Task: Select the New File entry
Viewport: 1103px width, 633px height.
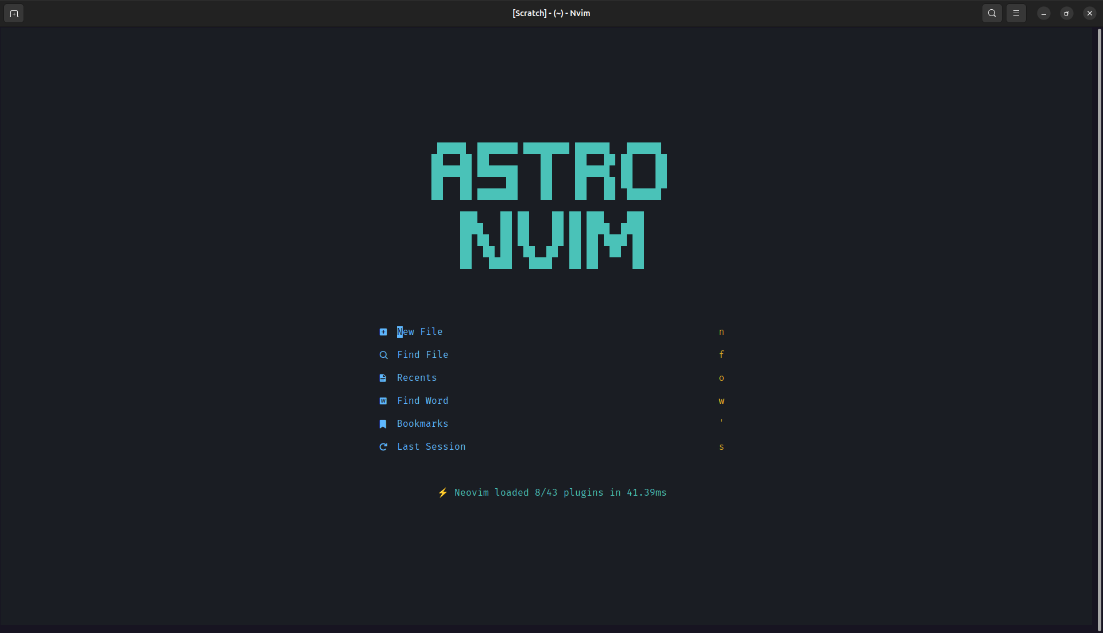Action: point(420,332)
